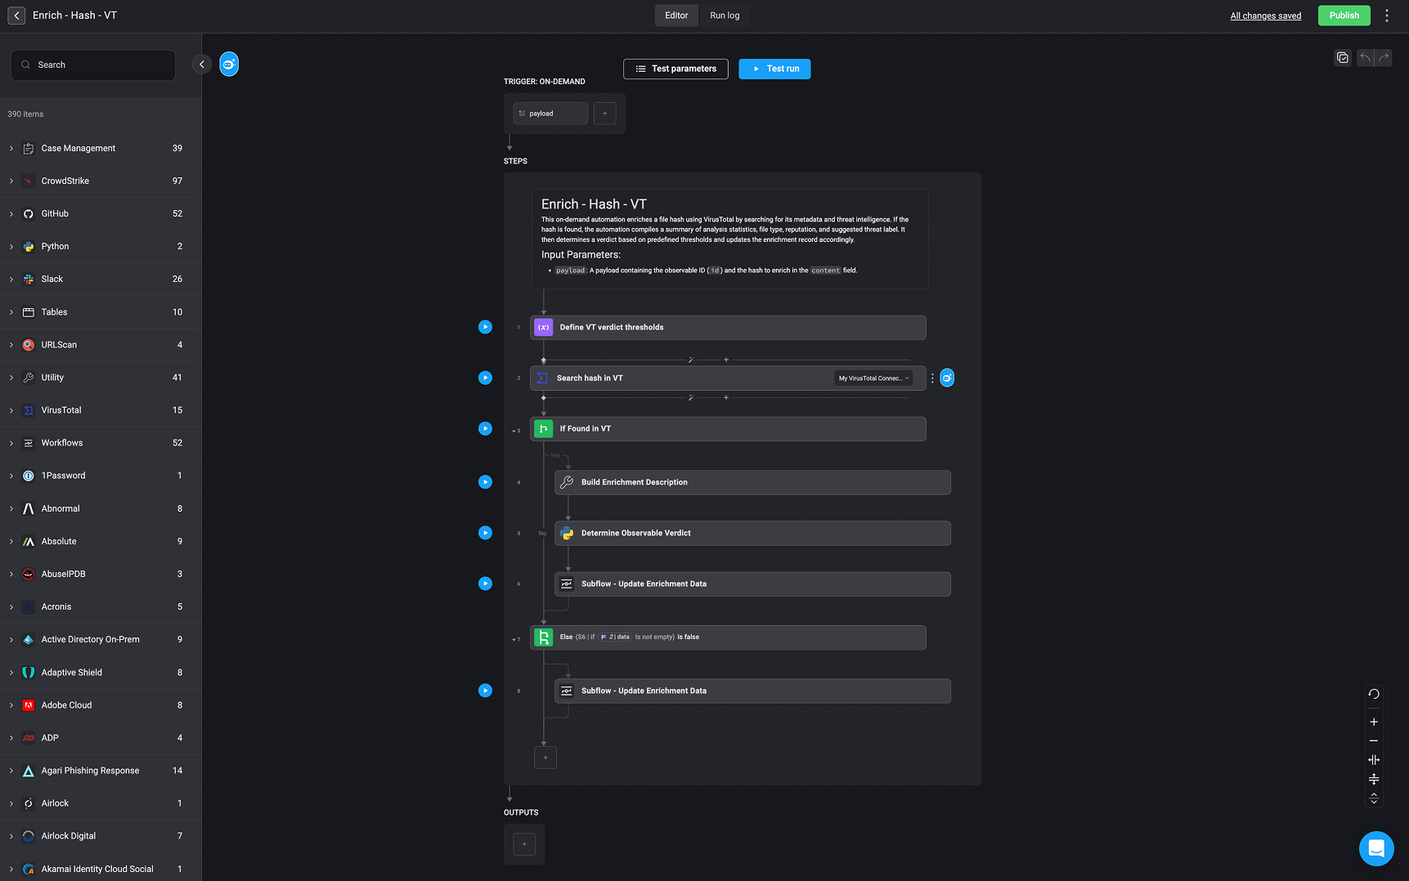
Task: Open the chat support bubble
Action: 1376,848
